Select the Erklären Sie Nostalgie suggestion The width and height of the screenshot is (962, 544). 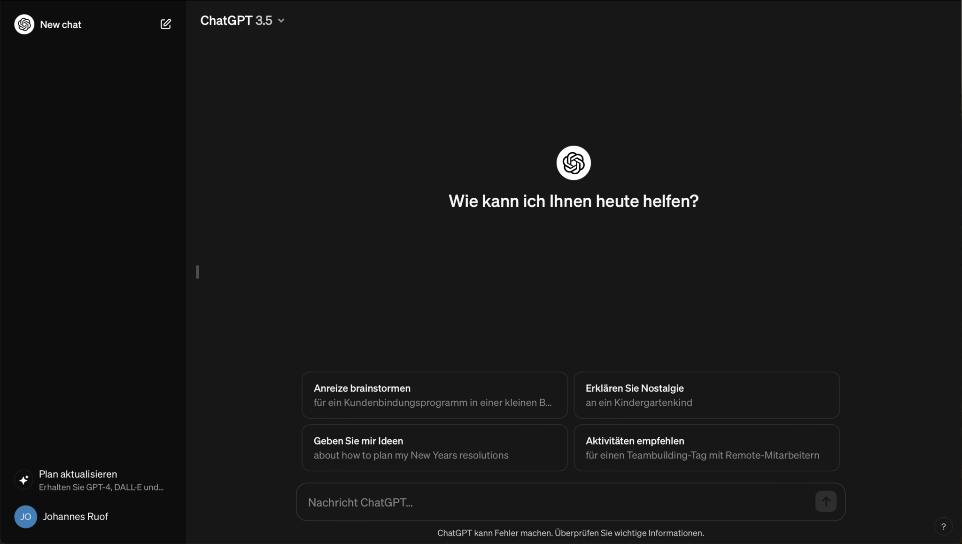(x=707, y=395)
